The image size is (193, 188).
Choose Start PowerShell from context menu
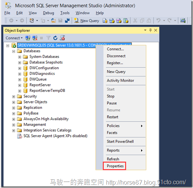coord(120,141)
